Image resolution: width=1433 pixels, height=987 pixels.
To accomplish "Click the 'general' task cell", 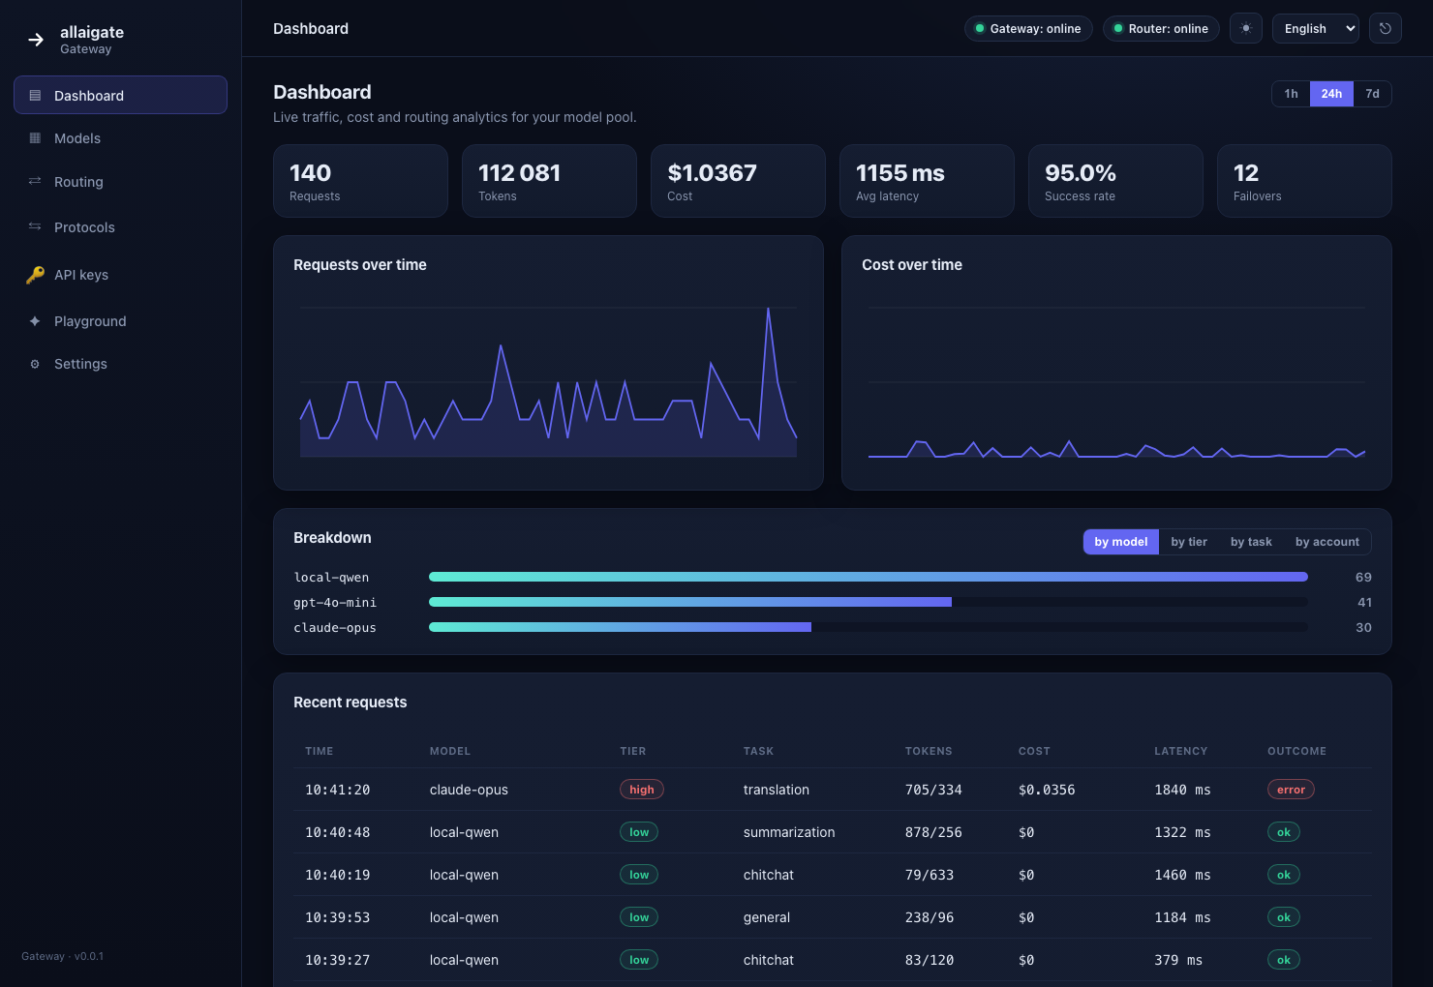I will pos(767,917).
